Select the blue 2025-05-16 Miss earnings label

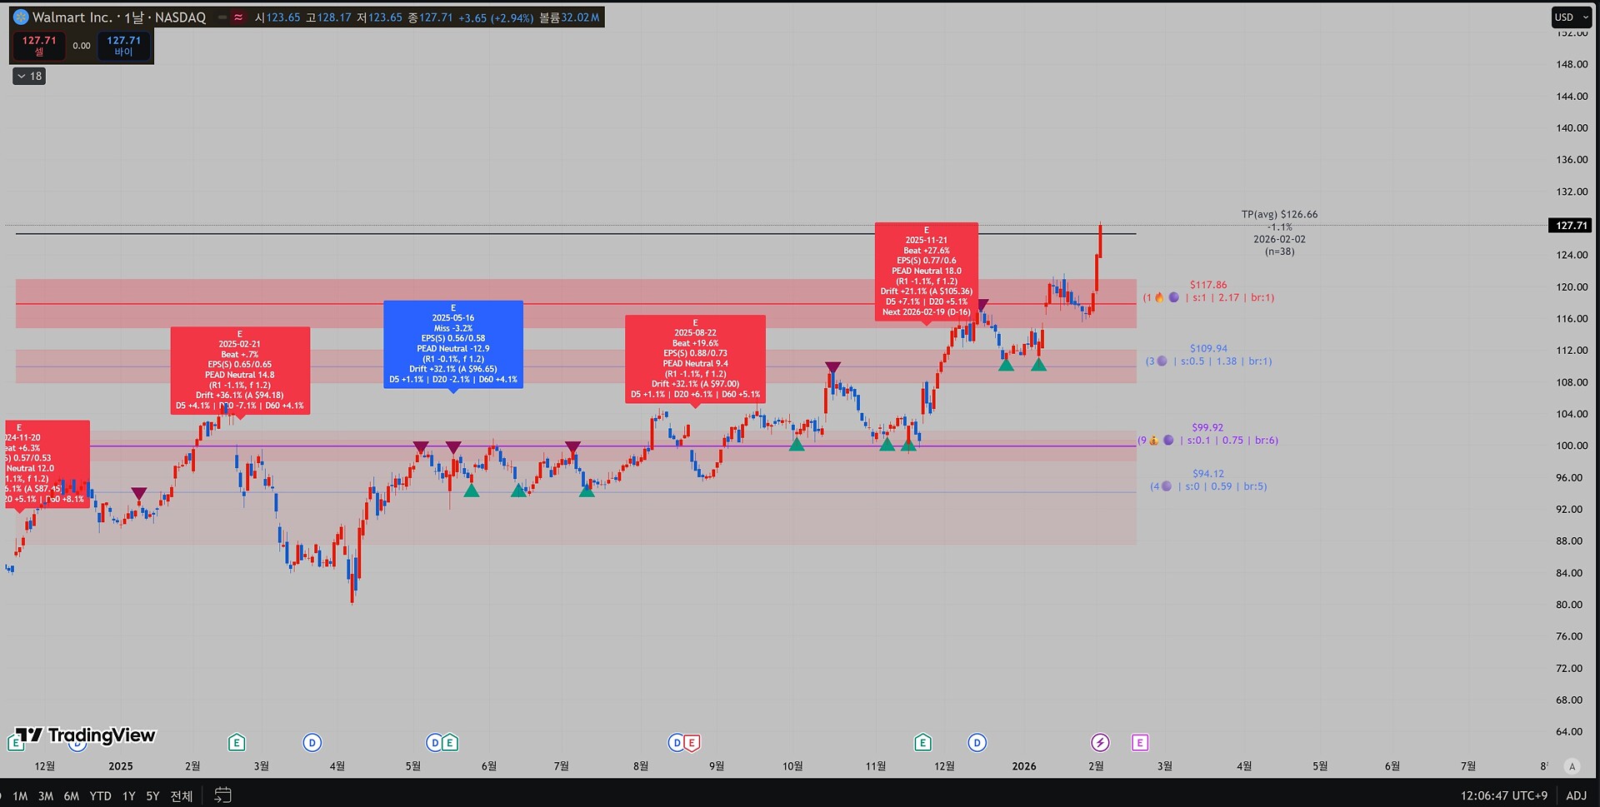coord(453,344)
